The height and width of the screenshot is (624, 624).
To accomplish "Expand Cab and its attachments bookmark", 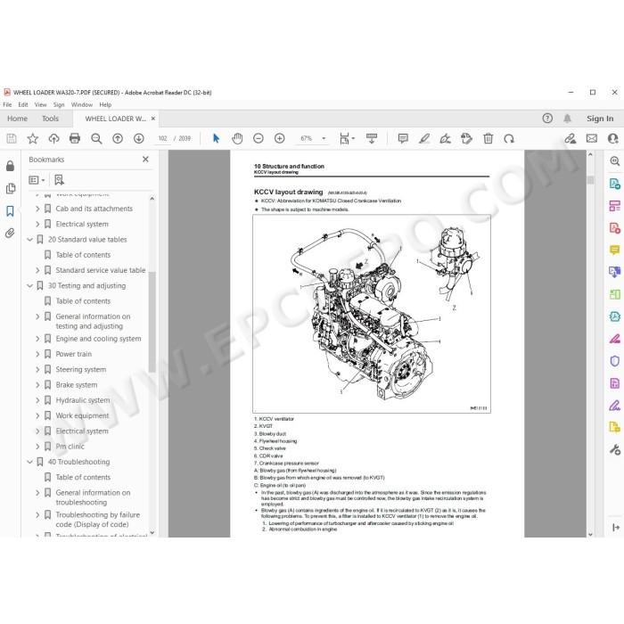I will pos(37,209).
